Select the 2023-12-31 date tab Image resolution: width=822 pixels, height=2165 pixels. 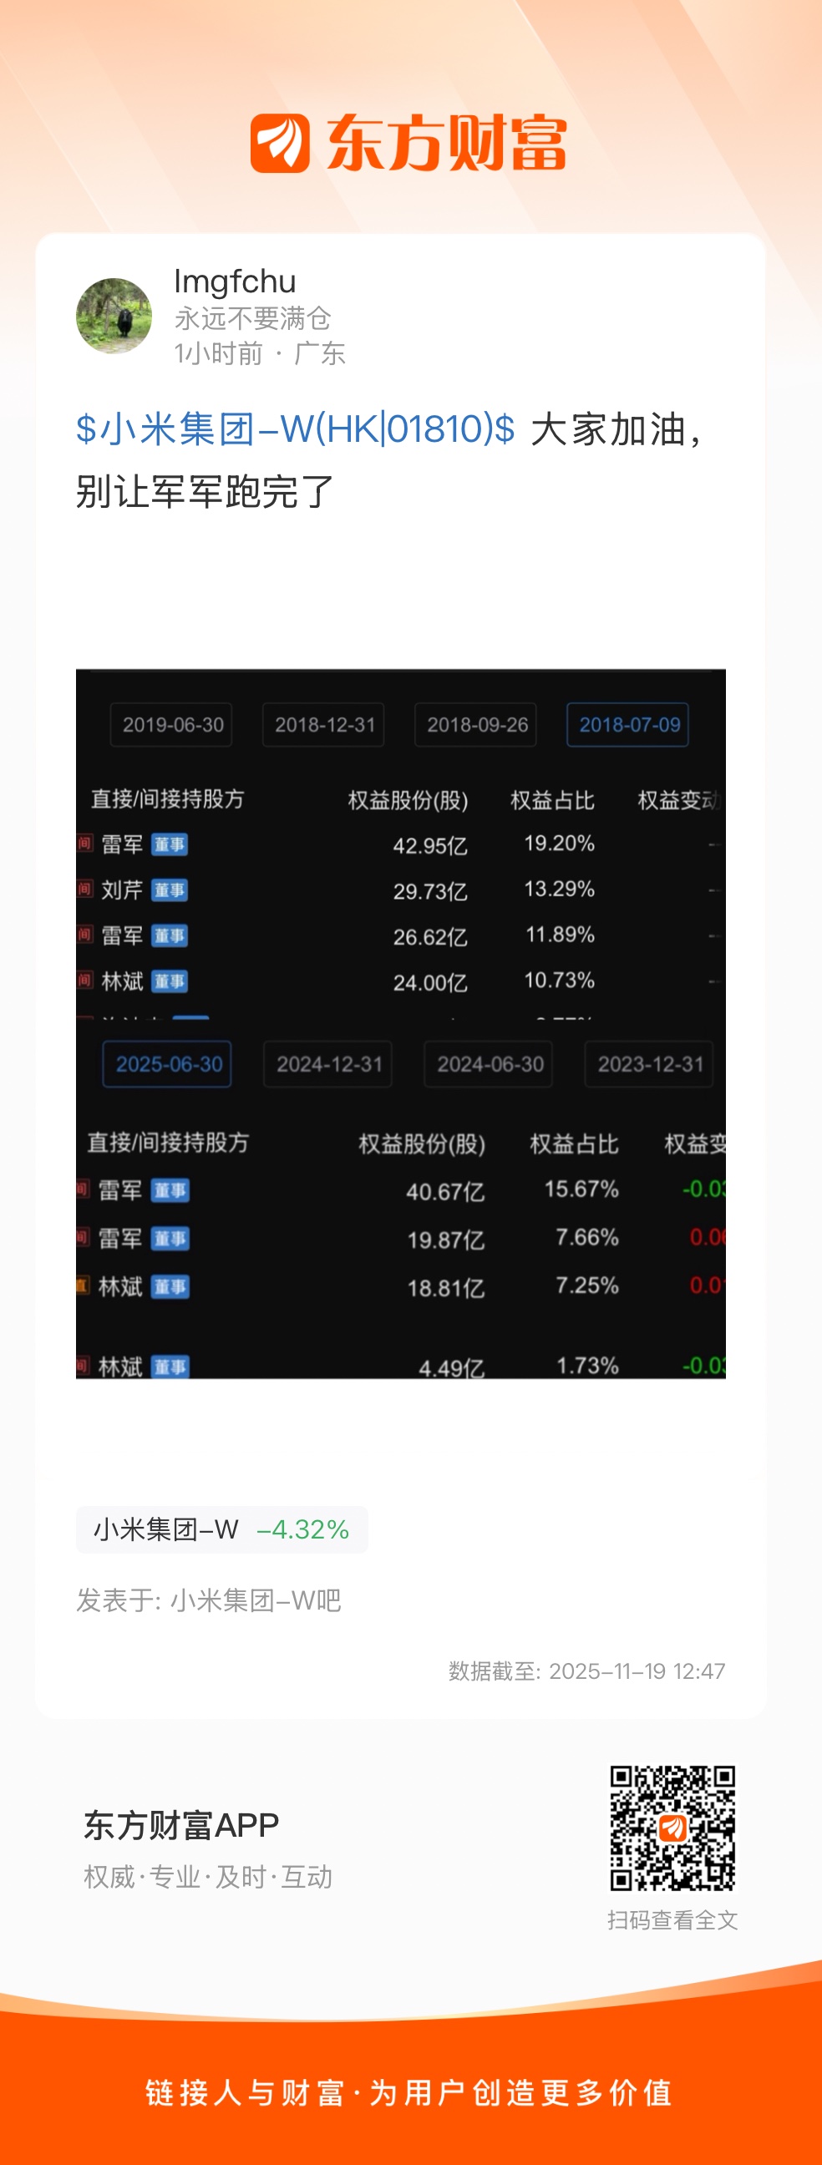click(649, 1064)
